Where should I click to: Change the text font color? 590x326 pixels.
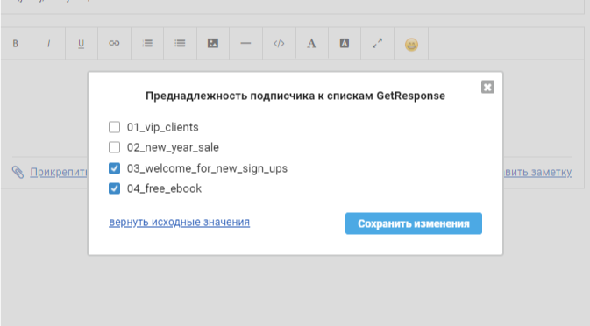[311, 44]
